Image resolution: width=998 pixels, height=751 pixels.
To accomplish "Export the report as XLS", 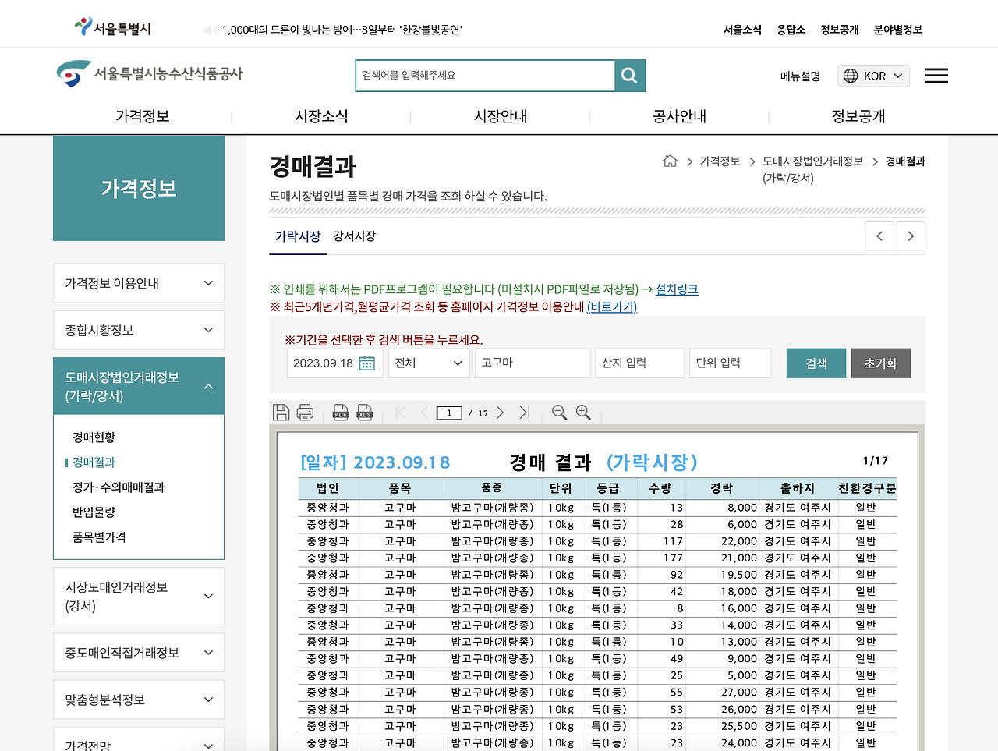I will [364, 412].
